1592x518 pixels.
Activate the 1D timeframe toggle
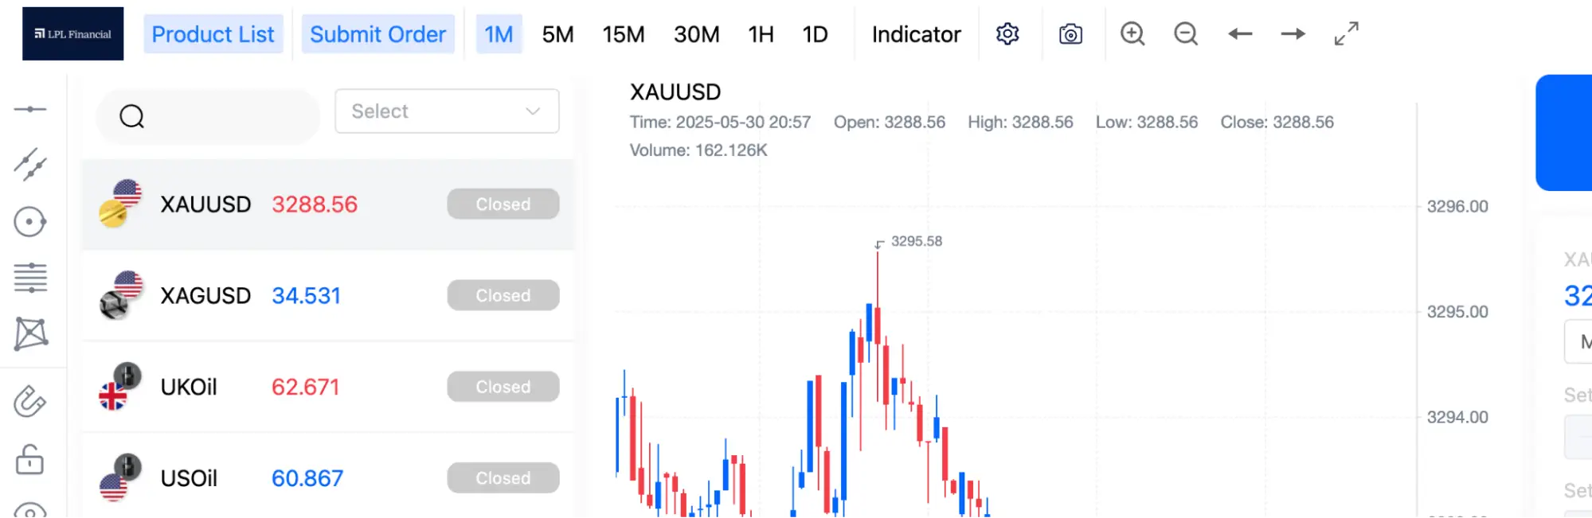point(815,33)
